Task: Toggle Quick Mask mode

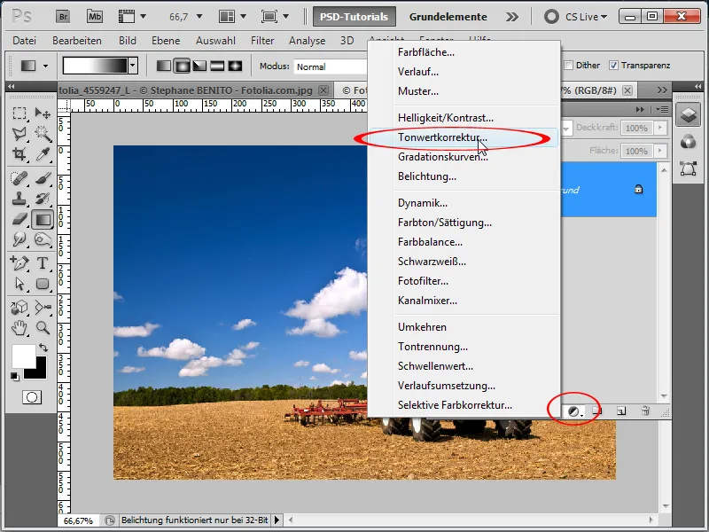Action: coord(31,396)
